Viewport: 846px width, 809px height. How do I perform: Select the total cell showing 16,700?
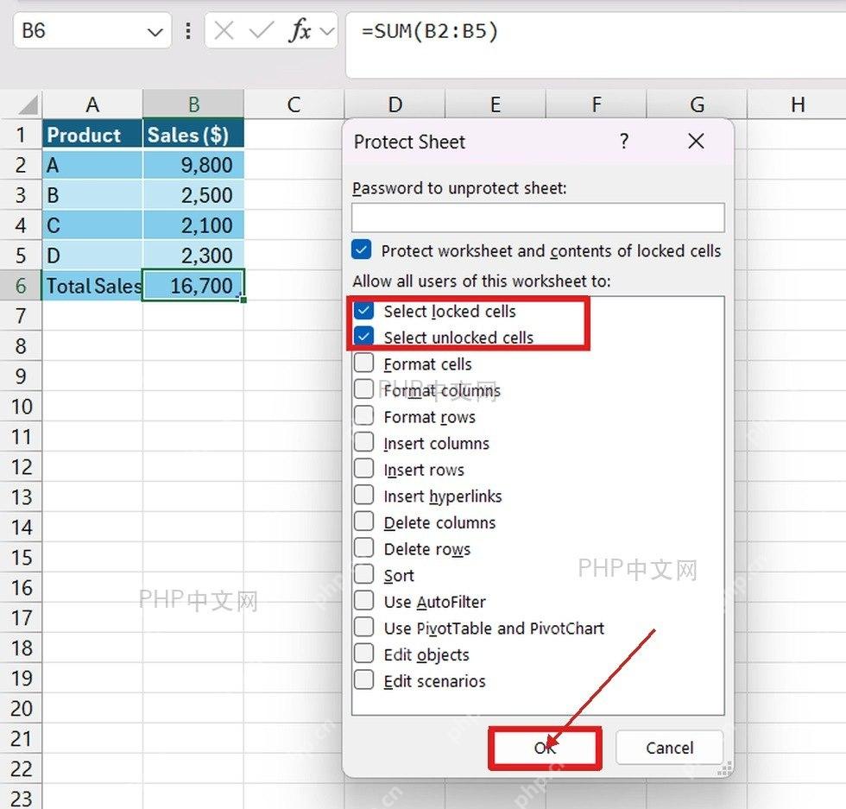click(x=193, y=286)
